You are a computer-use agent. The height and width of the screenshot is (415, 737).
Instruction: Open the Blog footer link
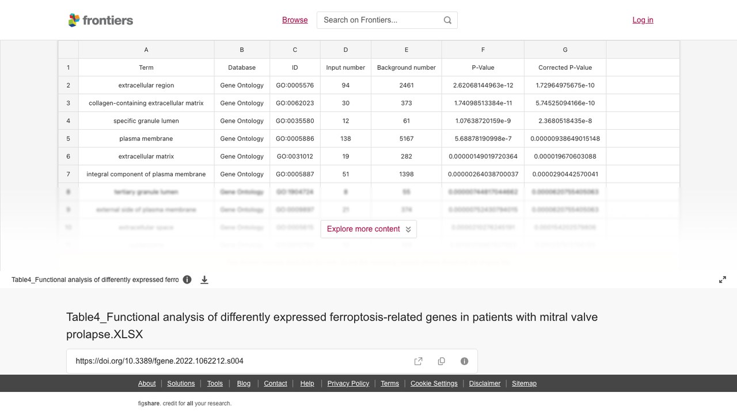(244, 383)
